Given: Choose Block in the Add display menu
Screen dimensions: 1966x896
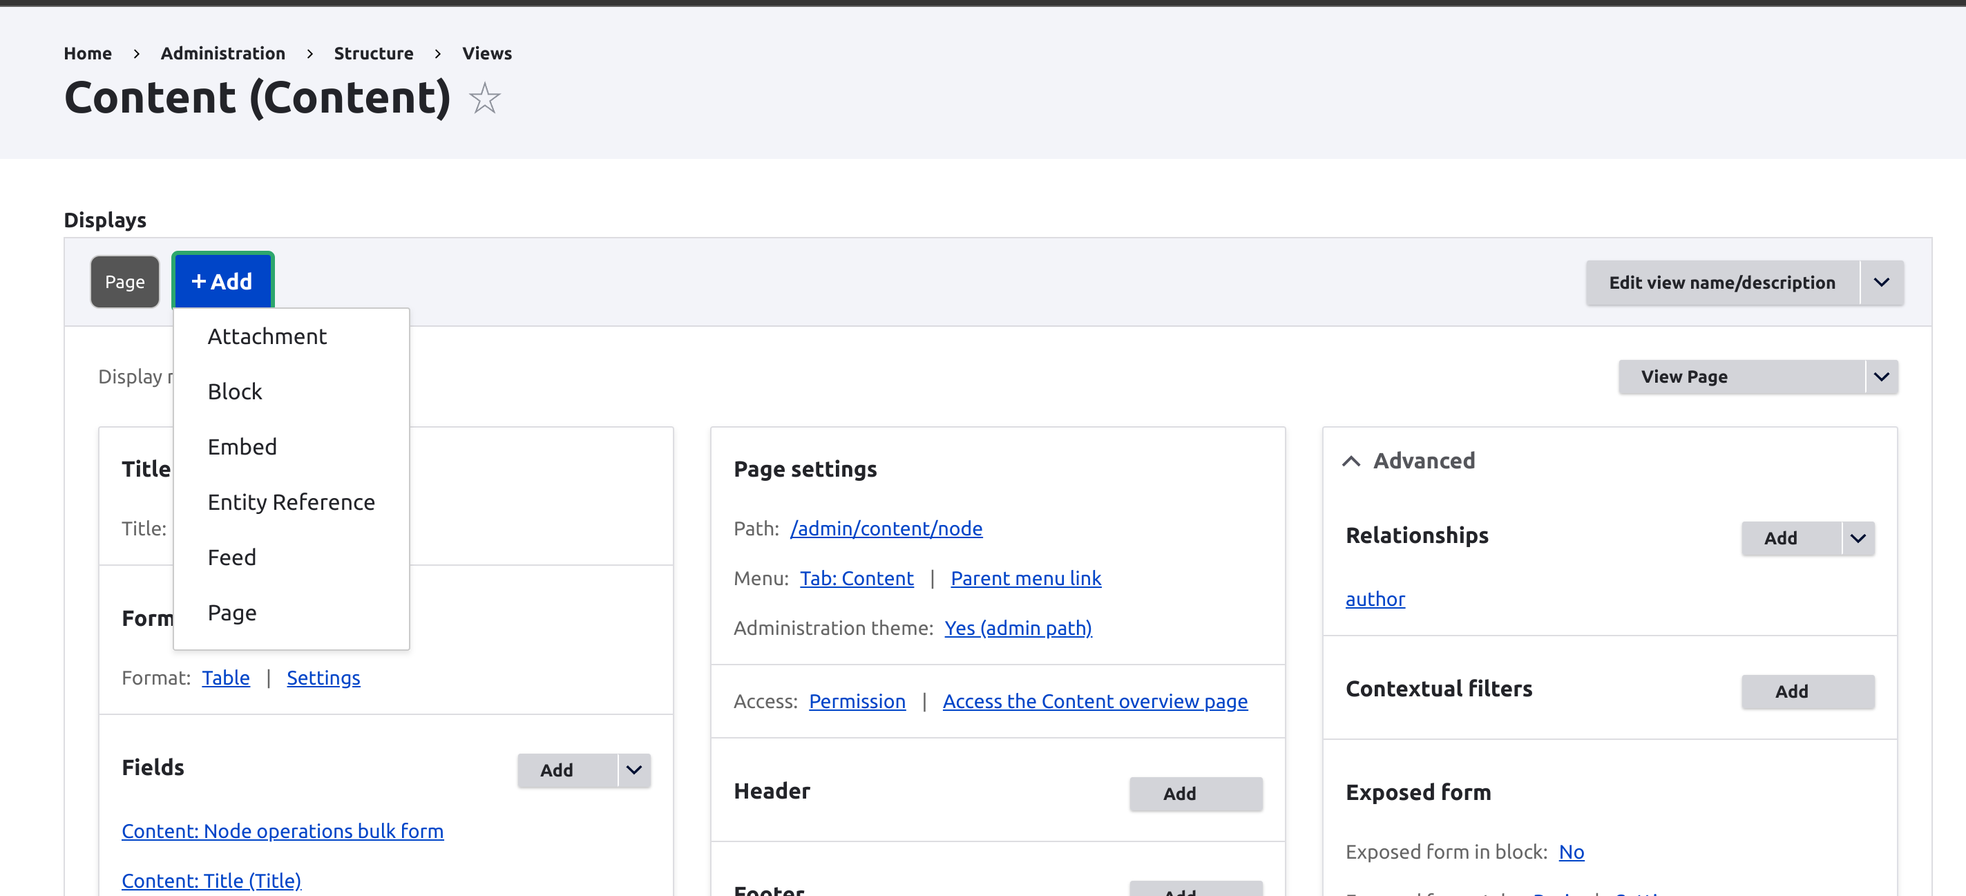Looking at the screenshot, I should 234,392.
